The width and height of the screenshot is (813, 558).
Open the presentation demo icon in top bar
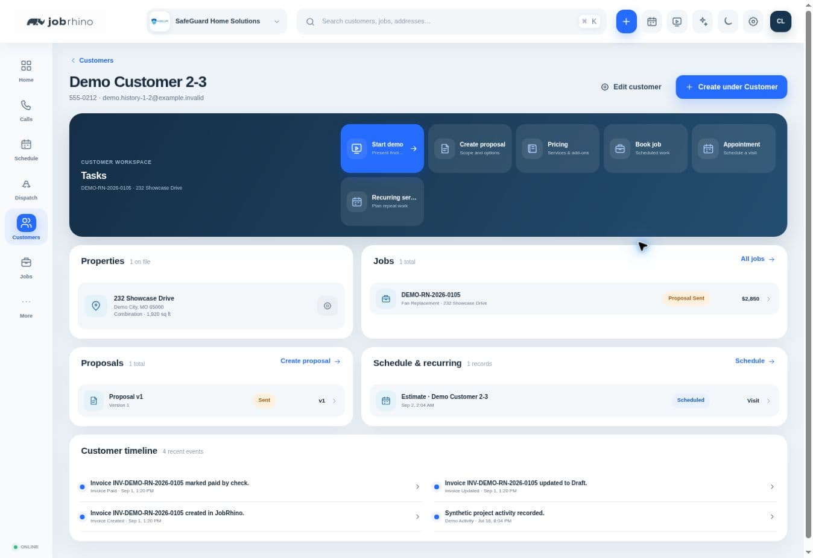point(677,22)
